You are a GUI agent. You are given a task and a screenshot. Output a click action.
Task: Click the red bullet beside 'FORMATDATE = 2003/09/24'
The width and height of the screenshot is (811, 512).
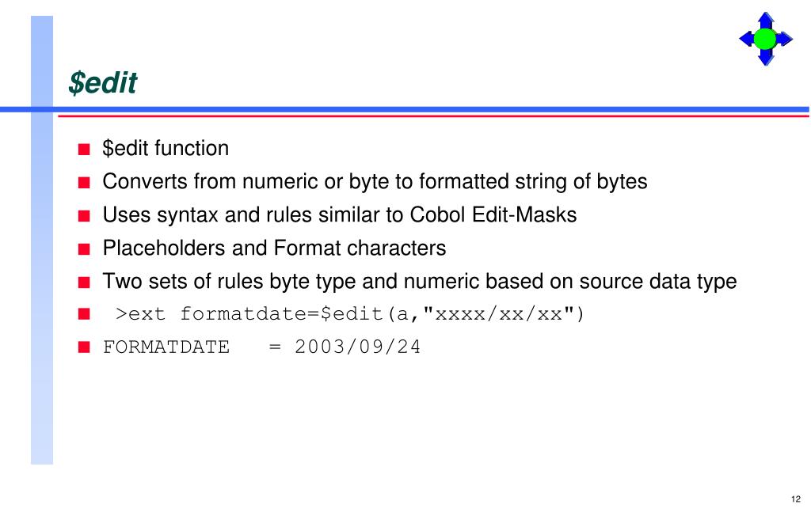click(84, 347)
